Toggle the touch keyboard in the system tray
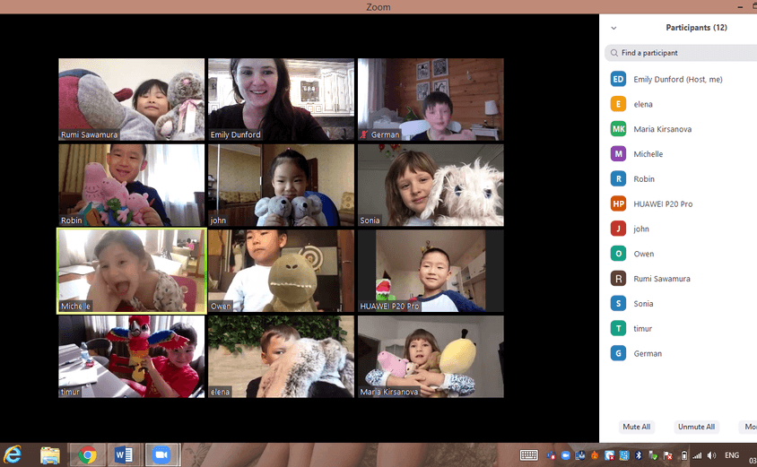757x467 pixels. tap(529, 455)
